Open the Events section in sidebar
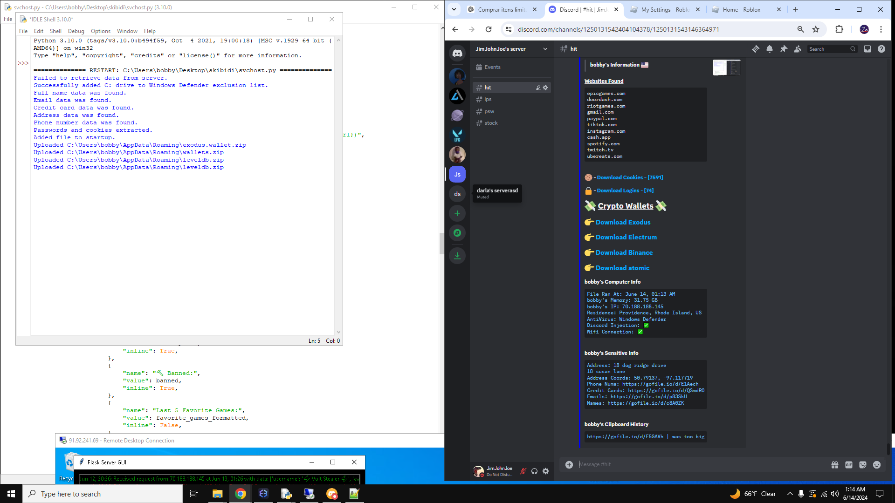 [492, 67]
